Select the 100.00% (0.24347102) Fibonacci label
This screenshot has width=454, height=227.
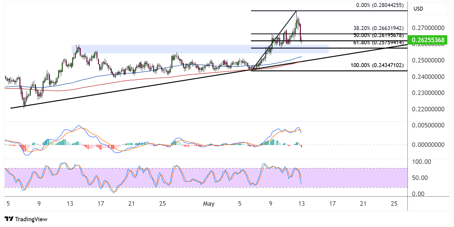(377, 65)
